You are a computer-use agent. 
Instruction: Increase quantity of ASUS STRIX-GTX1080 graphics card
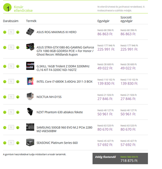(18, 48)
